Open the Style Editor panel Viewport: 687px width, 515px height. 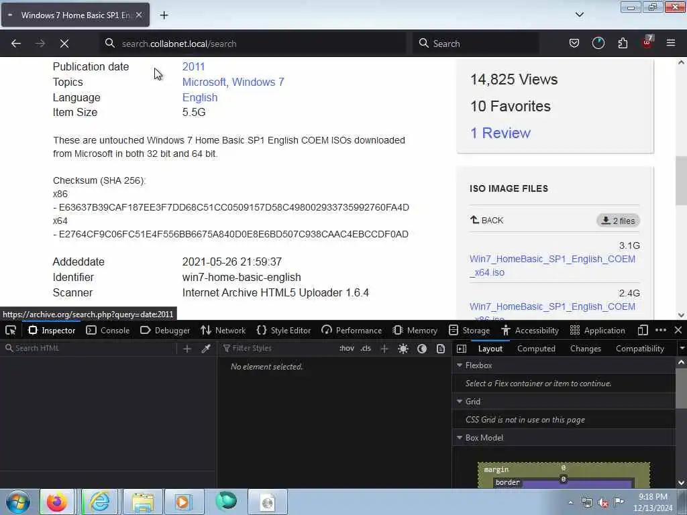284,330
